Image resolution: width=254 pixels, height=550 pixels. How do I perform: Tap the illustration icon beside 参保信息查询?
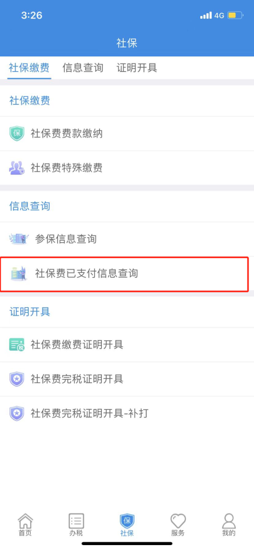click(18, 239)
